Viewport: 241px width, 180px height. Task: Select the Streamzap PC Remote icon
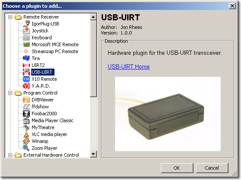click(26, 51)
